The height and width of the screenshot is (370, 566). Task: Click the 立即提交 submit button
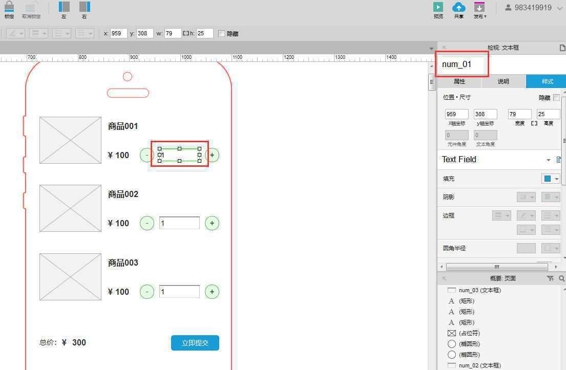coord(195,343)
